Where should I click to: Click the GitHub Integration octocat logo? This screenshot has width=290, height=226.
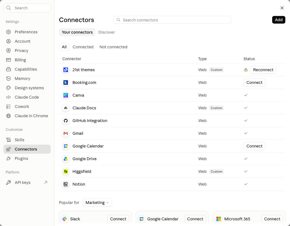(66, 121)
